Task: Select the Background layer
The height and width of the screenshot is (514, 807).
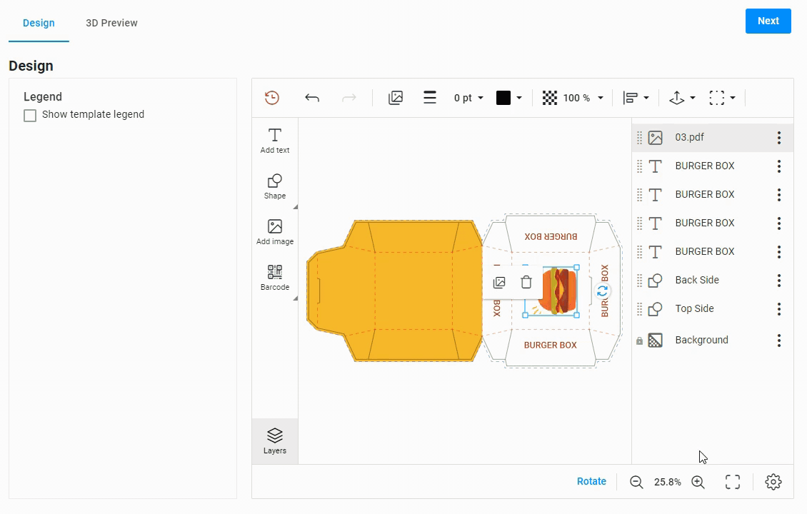Action: pyautogui.click(x=712, y=341)
